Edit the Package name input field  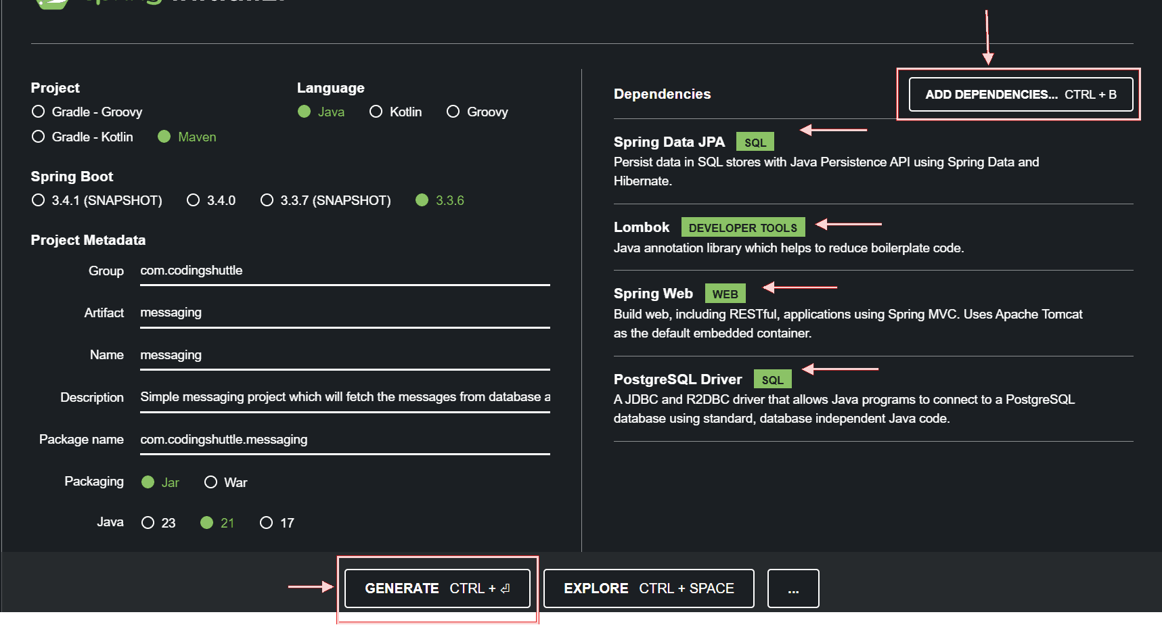[345, 440]
